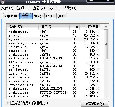Select the kwatch.exe process
Image resolution: width=115 pixels, height=107 pixels.
tap(53, 74)
